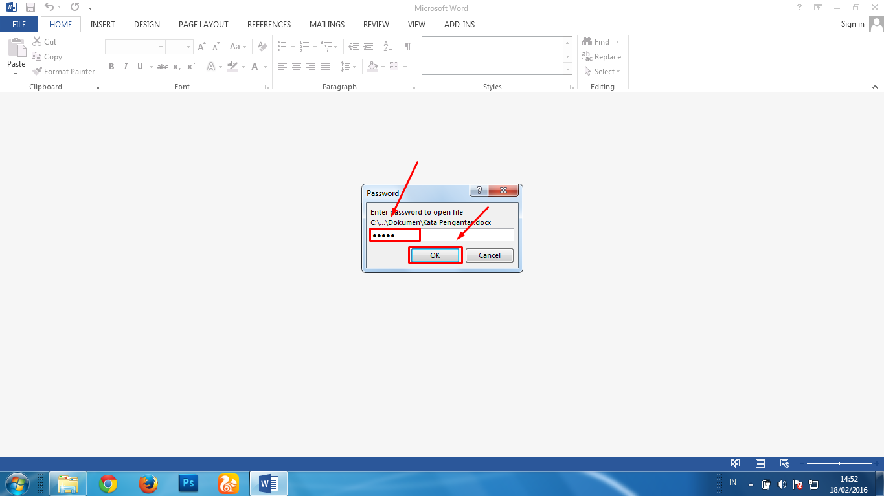Apply text highlight color
This screenshot has height=496, width=884.
point(232,67)
